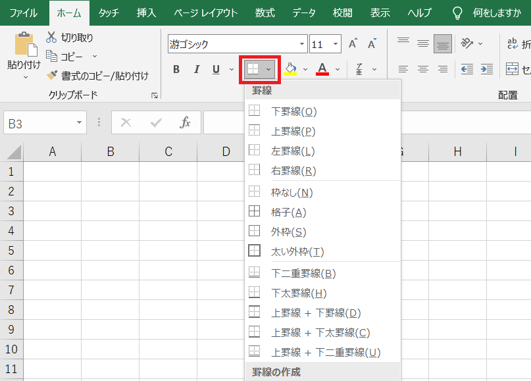Toggle bold formatting with the B button

pos(176,69)
